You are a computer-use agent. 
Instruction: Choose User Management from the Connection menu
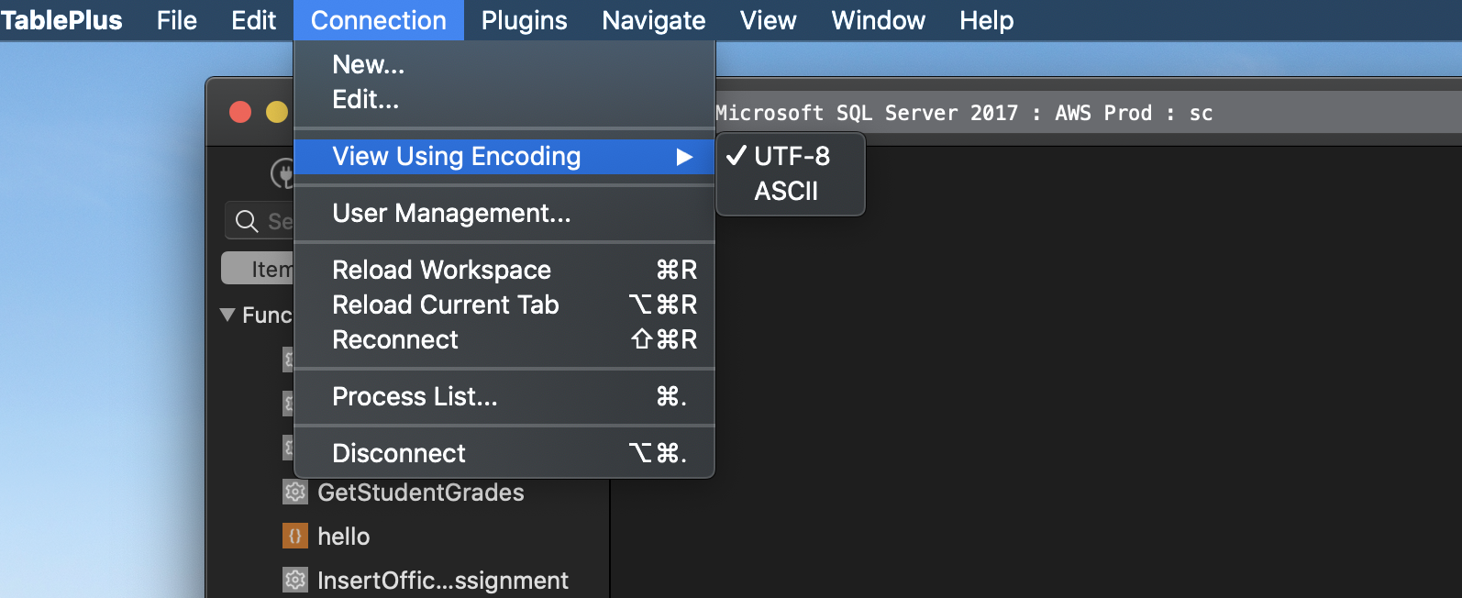pyautogui.click(x=451, y=214)
